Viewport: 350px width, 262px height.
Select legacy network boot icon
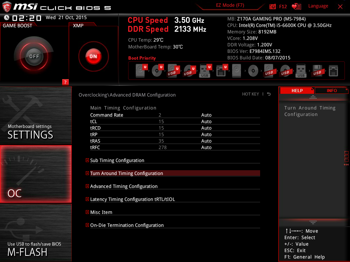(x=333, y=71)
